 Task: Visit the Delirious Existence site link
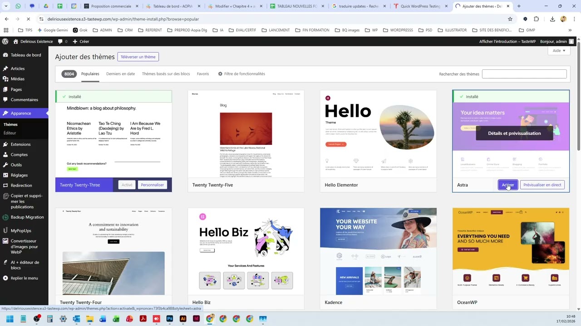tap(33, 41)
